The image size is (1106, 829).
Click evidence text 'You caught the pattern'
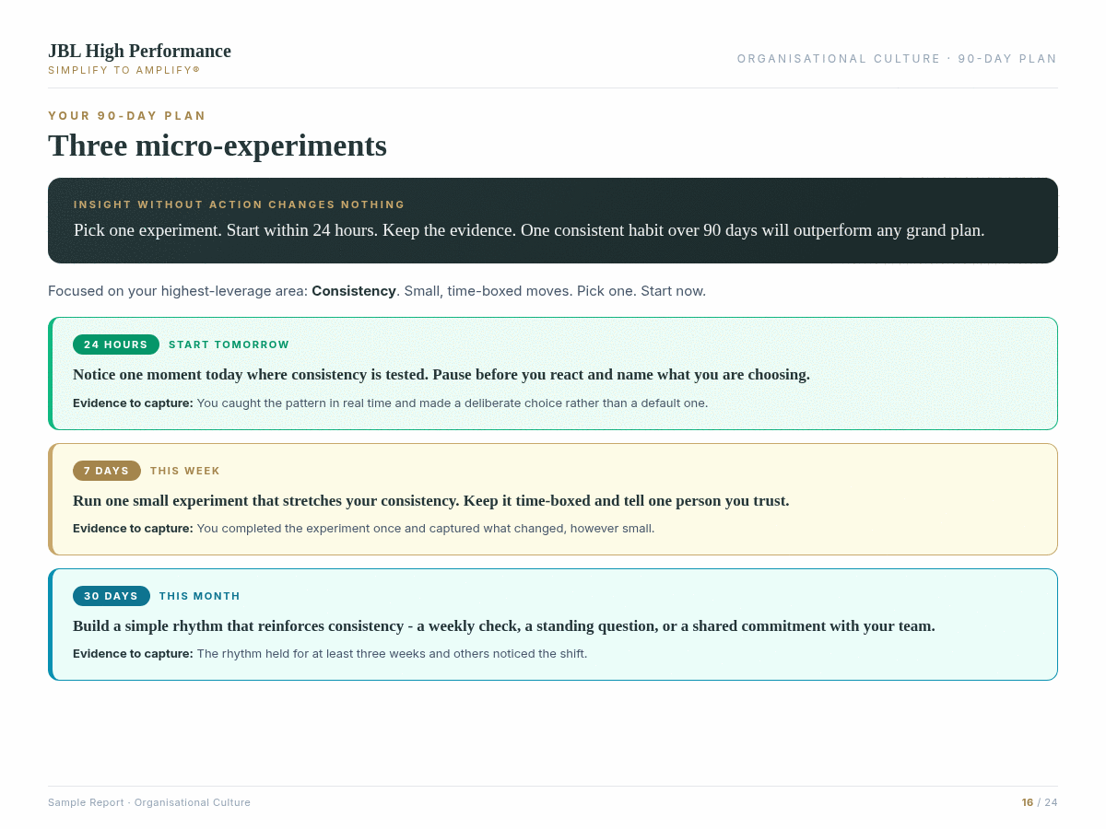coord(453,403)
